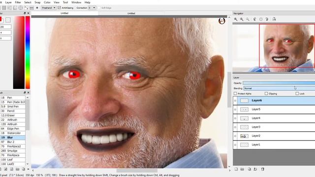
Task: Select the Edge Pen brush
Action: point(13,129)
